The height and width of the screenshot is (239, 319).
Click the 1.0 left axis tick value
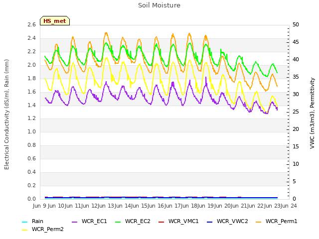point(32,132)
